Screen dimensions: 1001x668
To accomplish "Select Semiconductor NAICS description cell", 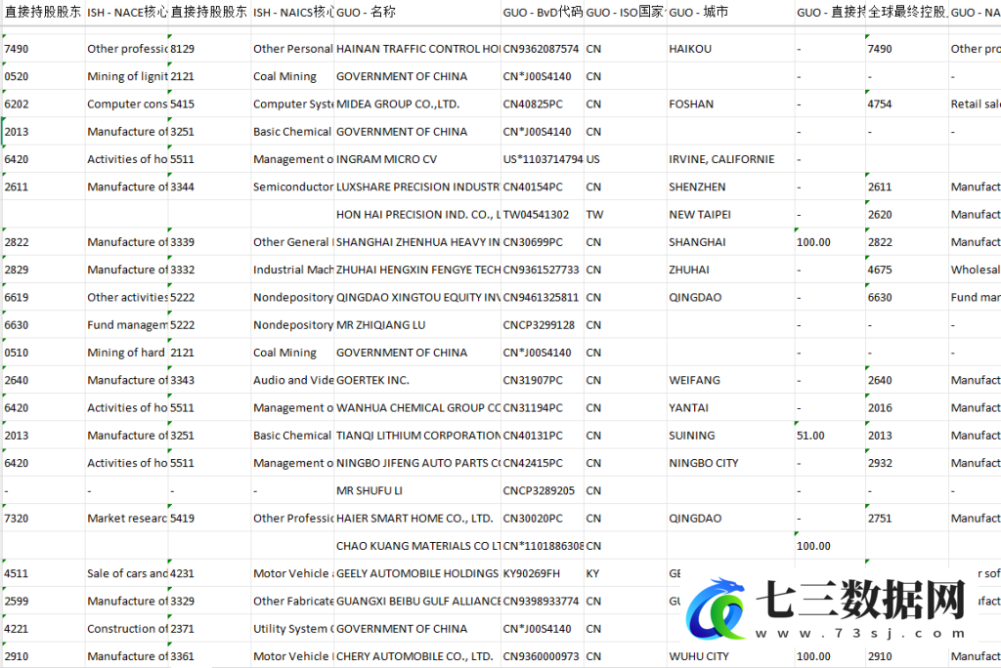I will click(x=293, y=187).
